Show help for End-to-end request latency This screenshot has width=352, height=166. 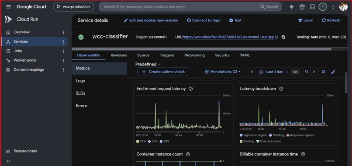point(191,89)
